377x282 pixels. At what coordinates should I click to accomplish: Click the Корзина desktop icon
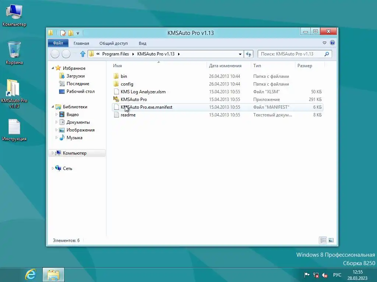coord(14,53)
